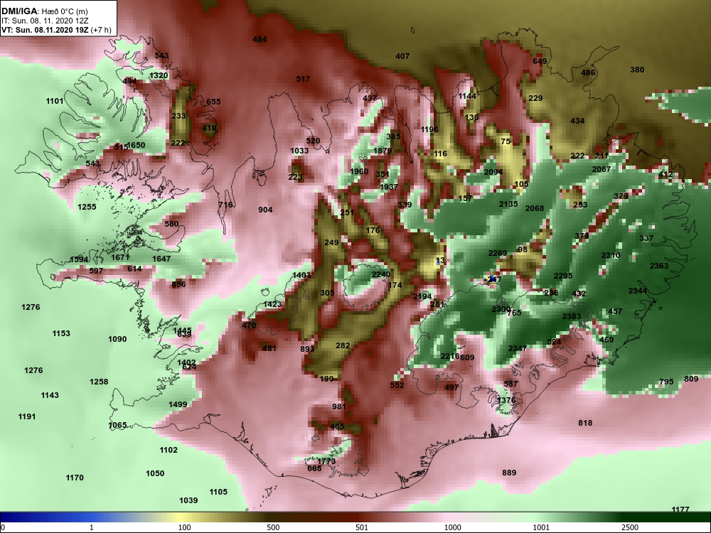Click the 'IT: Sun. 08. 11. 2020 12Z' line
711x533 pixels.
44,21
